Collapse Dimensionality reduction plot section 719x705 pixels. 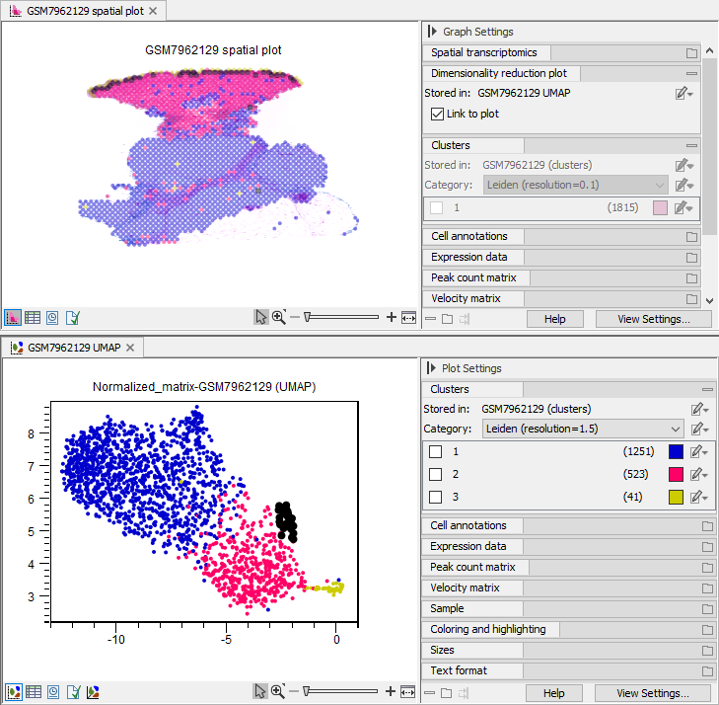691,73
